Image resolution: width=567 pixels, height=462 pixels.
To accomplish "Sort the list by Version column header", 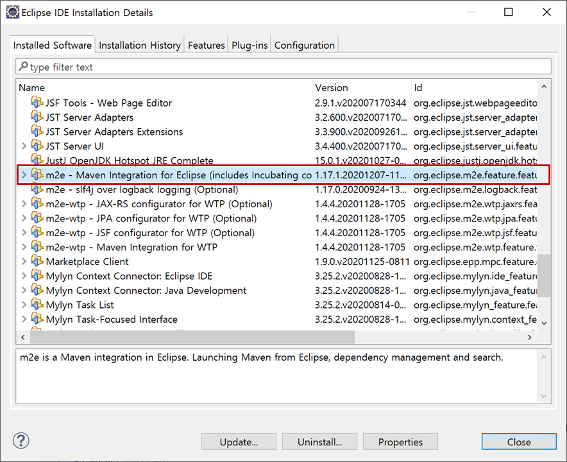I will pyautogui.click(x=362, y=87).
